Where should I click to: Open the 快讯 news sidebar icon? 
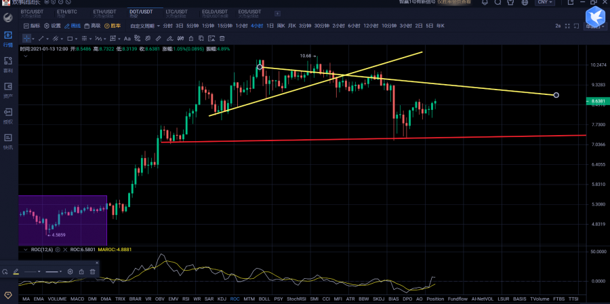coord(7,141)
